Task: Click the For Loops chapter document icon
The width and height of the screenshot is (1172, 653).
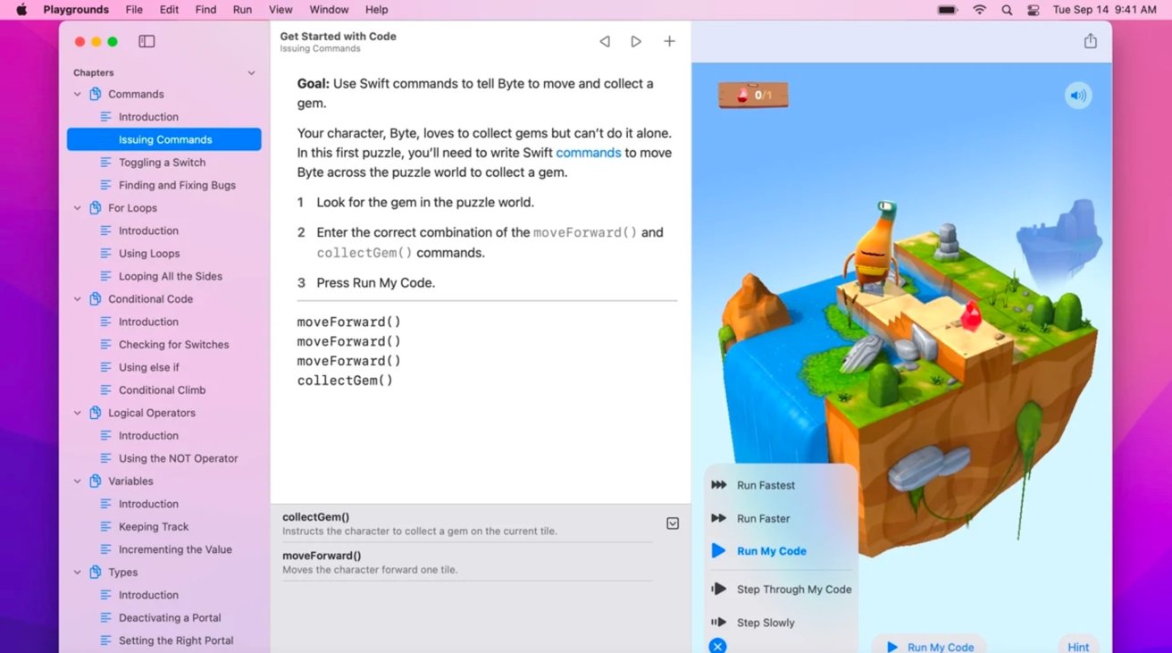Action: pos(96,207)
